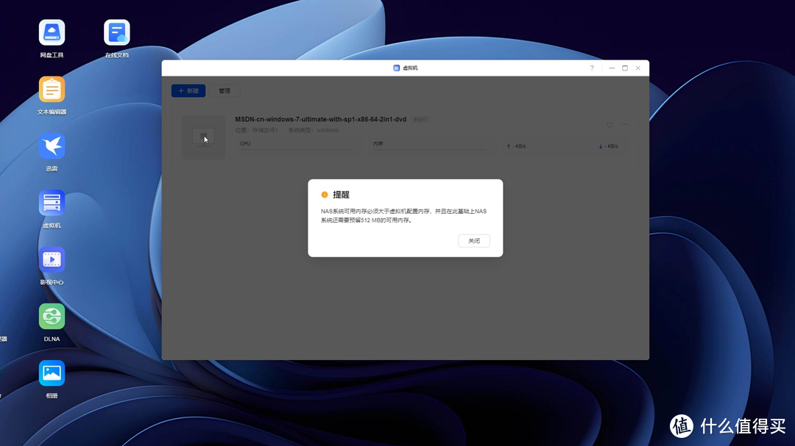This screenshot has width=795, height=446.
Task: Click the 虚拟机 title bar app icon
Action: coord(397,68)
